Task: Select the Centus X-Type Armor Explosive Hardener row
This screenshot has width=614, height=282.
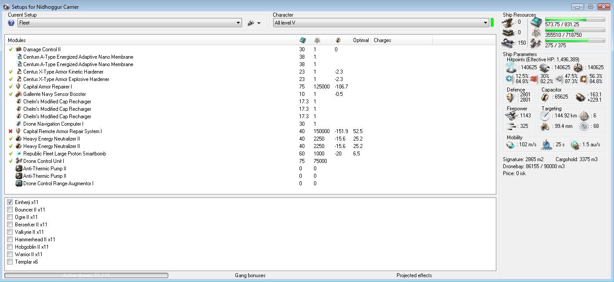Action: click(250, 79)
